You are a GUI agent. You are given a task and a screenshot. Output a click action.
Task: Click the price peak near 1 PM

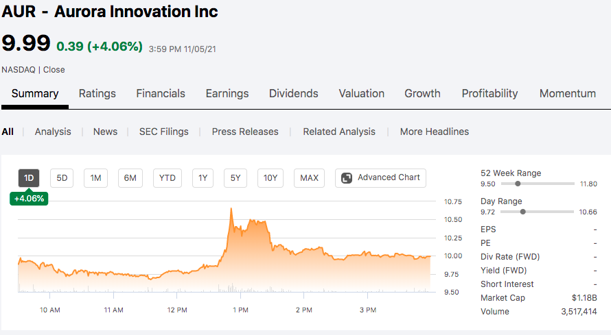point(231,210)
